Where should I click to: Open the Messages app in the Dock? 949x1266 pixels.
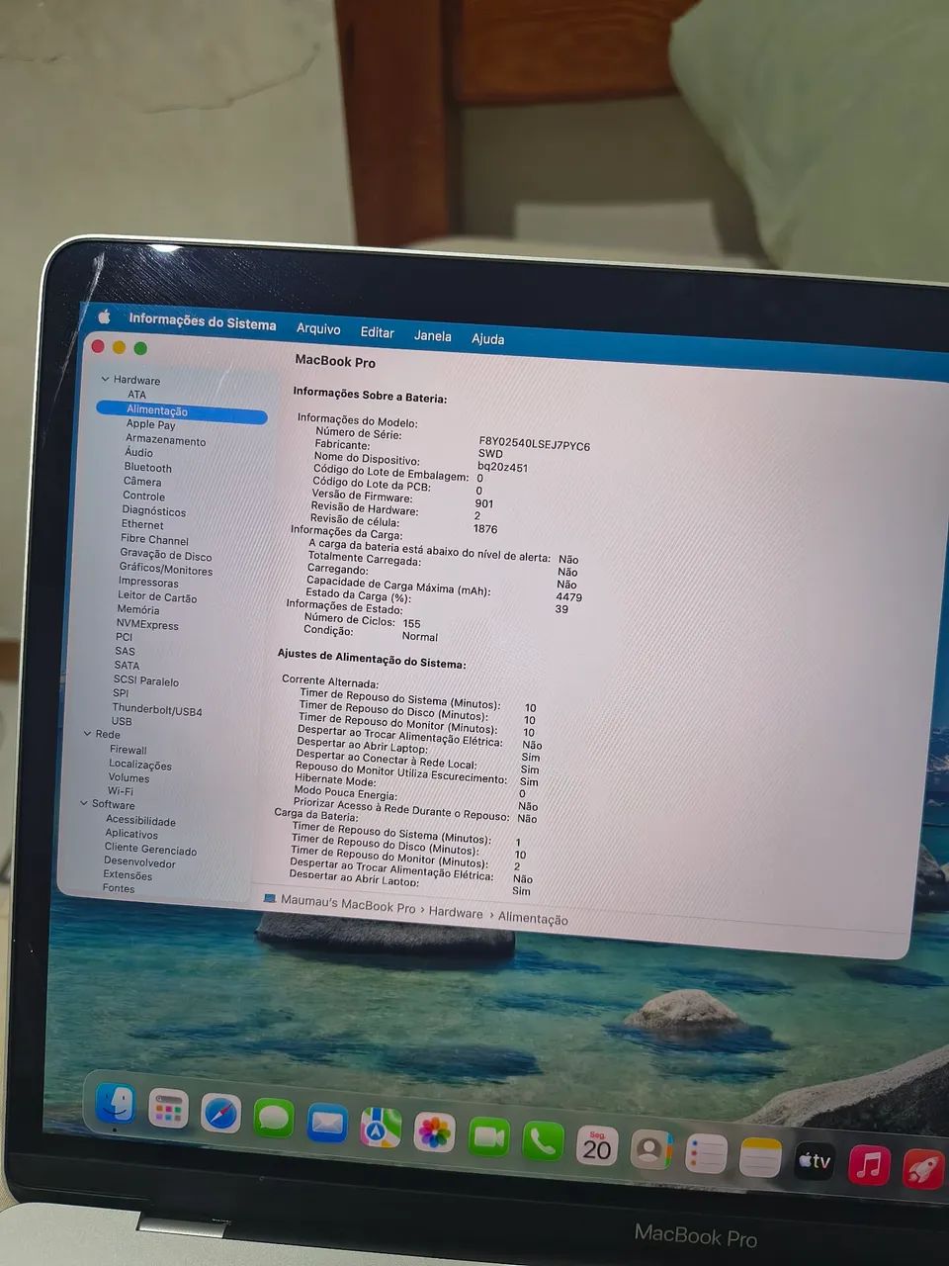point(274,1119)
